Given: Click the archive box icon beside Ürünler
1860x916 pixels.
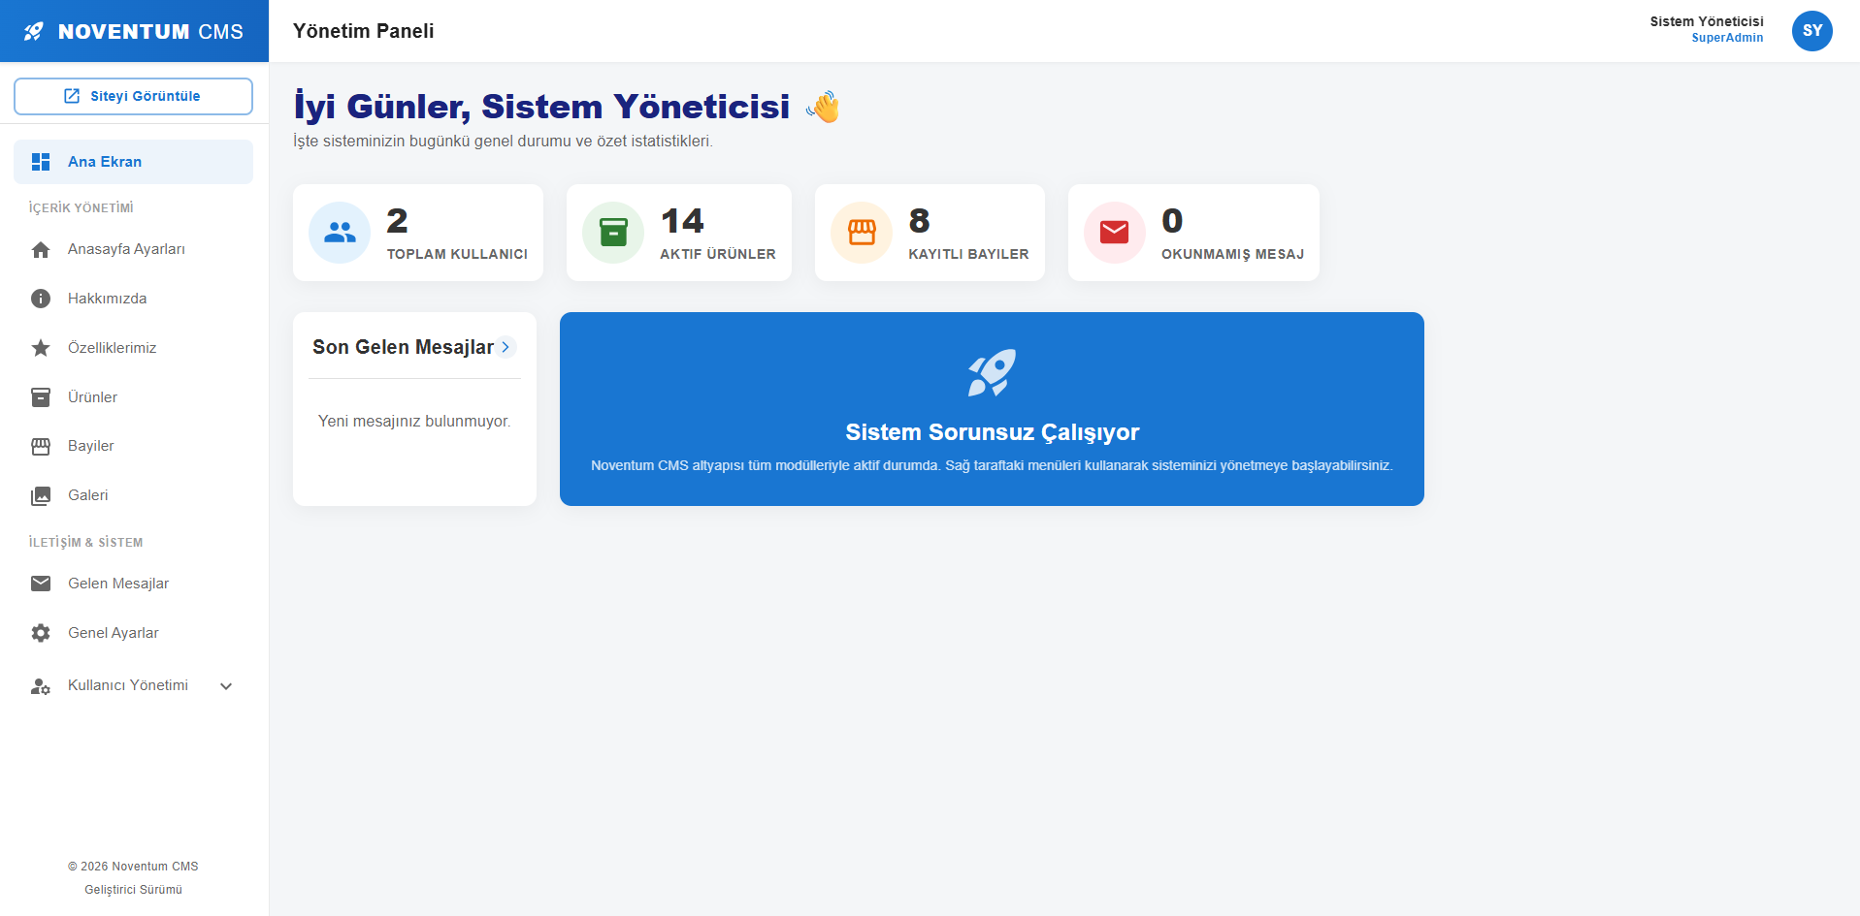Looking at the screenshot, I should coord(41,397).
